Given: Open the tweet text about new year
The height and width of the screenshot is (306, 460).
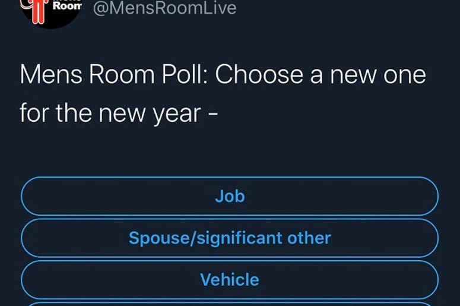Looking at the screenshot, I should (223, 94).
